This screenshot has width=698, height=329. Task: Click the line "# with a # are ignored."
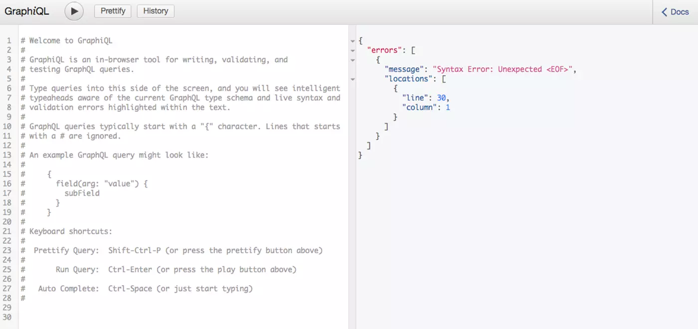71,136
